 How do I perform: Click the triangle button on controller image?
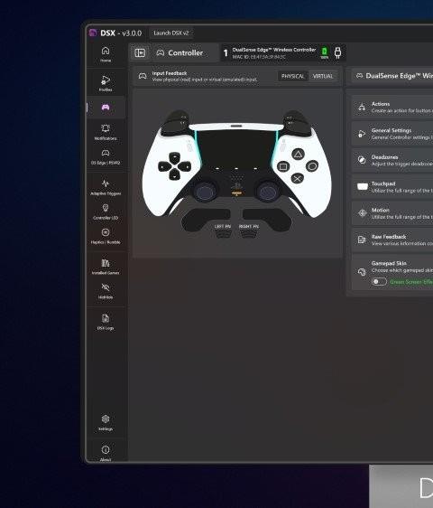pos(298,154)
